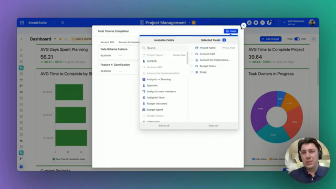Click Clear All at the panel bottom

(x=214, y=126)
